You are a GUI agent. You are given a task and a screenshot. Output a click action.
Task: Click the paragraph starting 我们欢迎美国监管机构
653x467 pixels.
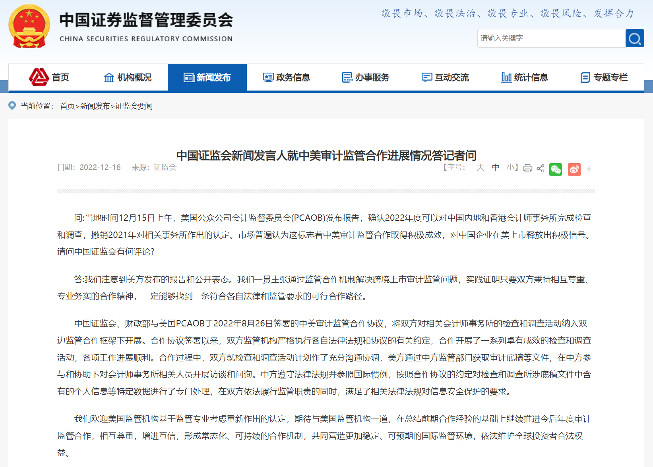[x=324, y=436]
